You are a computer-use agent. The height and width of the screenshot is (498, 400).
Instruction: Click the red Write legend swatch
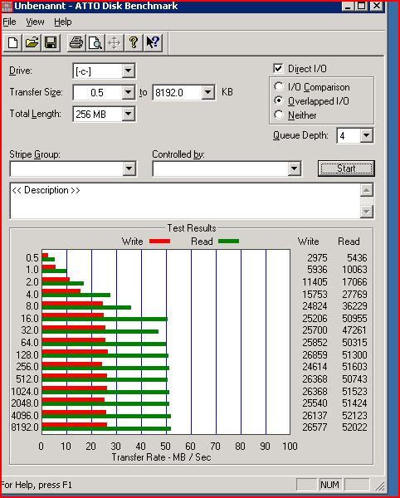coord(159,242)
